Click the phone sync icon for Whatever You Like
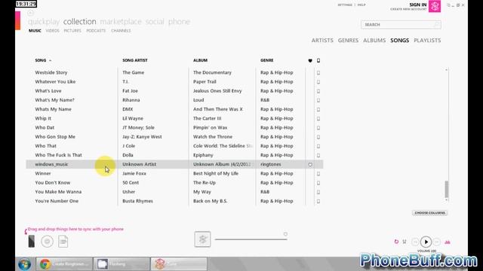The image size is (483, 271). 318,82
